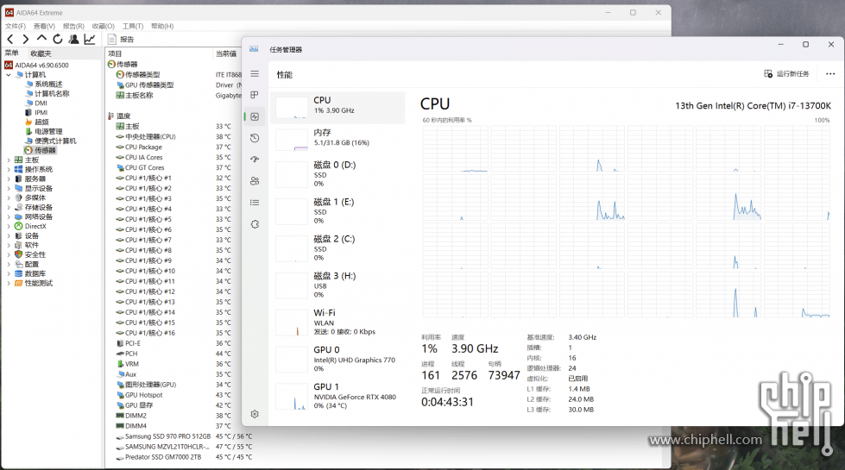
Task: Refresh the AIDA64 sensor page
Action: [58, 39]
